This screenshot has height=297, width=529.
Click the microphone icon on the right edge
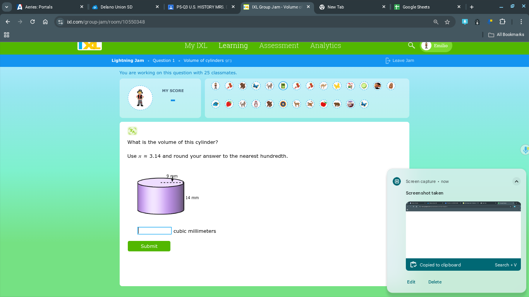coord(525,150)
